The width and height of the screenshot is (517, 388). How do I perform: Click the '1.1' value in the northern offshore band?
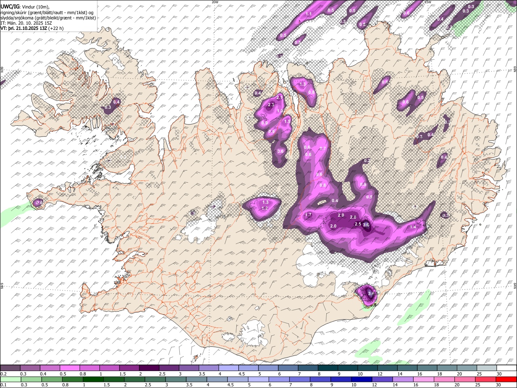pyautogui.click(x=309, y=14)
